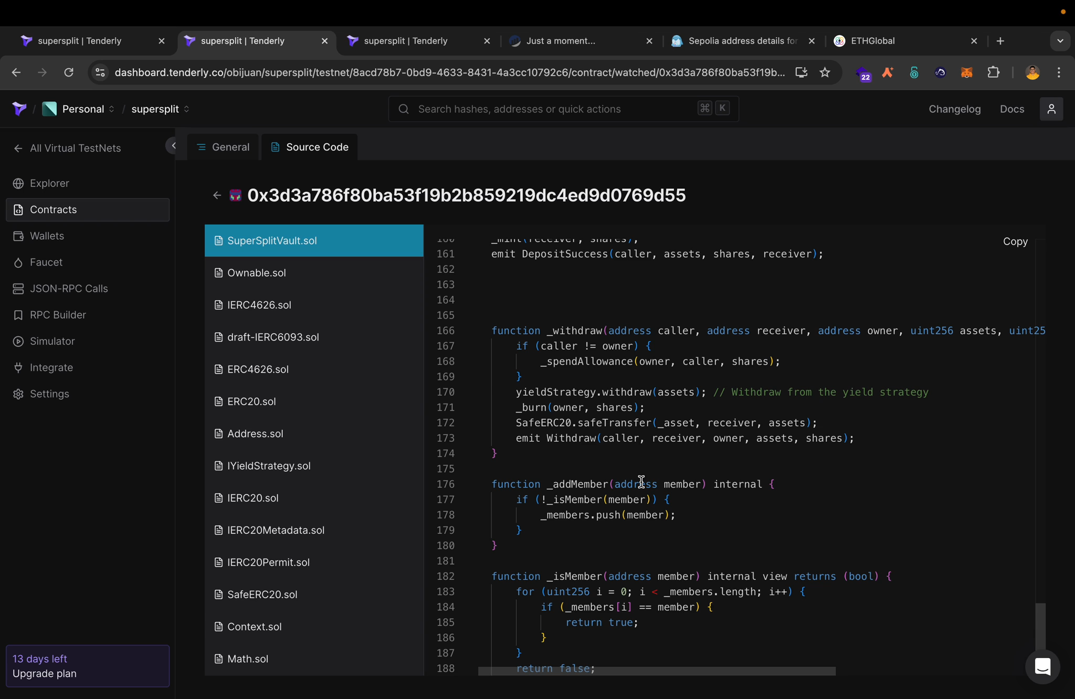Click the code horizontal scrollbar
1075x699 pixels.
click(x=657, y=671)
